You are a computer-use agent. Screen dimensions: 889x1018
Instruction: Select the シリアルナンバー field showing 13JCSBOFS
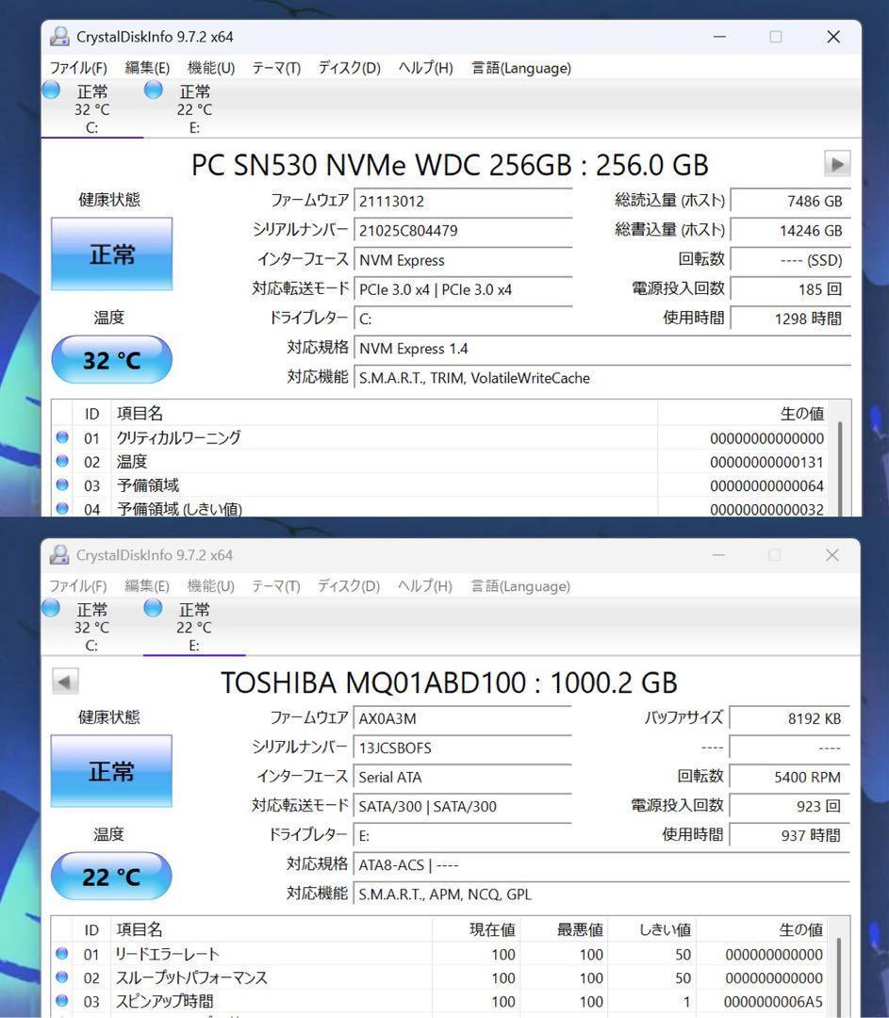pos(464,747)
